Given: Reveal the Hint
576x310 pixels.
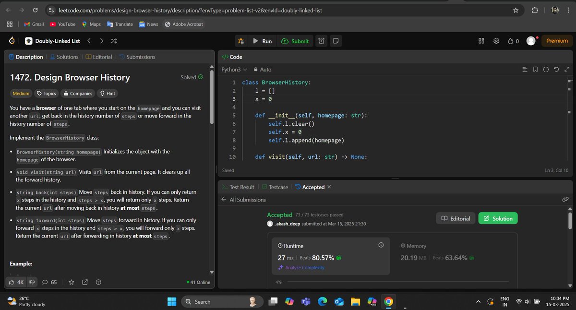Looking at the screenshot, I should point(107,94).
